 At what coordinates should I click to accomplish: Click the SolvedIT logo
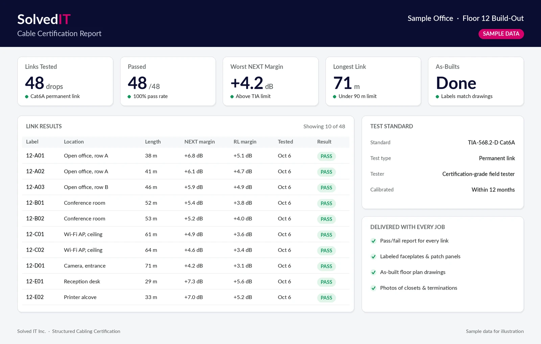[44, 19]
